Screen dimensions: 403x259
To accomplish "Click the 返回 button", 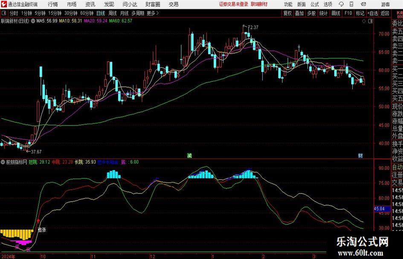I will pos(385,13).
